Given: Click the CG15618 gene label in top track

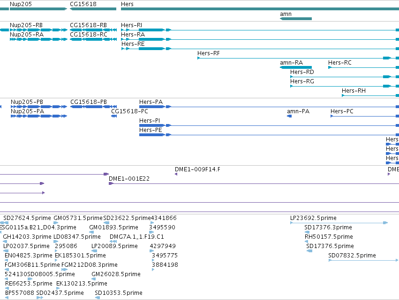Looking at the screenshot, I should [x=83, y=4].
